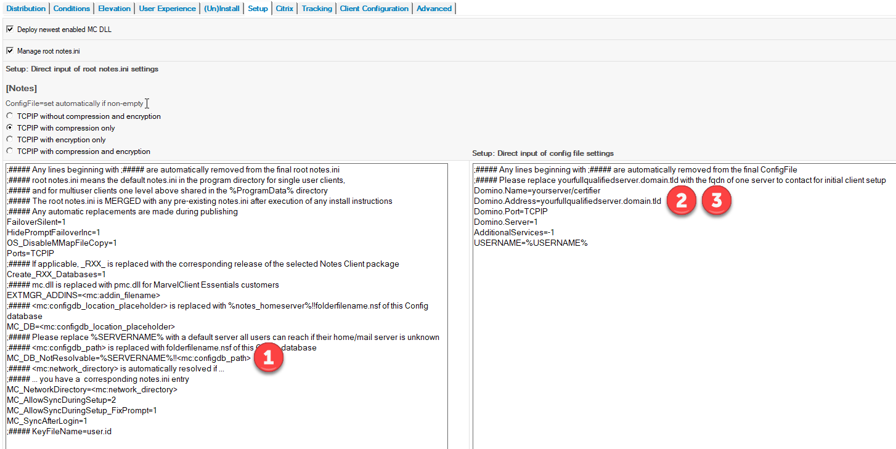Click the red marker numbered 3
Screen dimensions: 896x449
tap(717, 201)
